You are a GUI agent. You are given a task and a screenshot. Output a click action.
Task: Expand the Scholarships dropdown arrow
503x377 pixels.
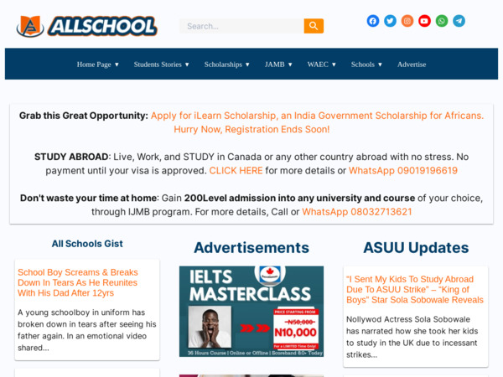[x=247, y=65]
